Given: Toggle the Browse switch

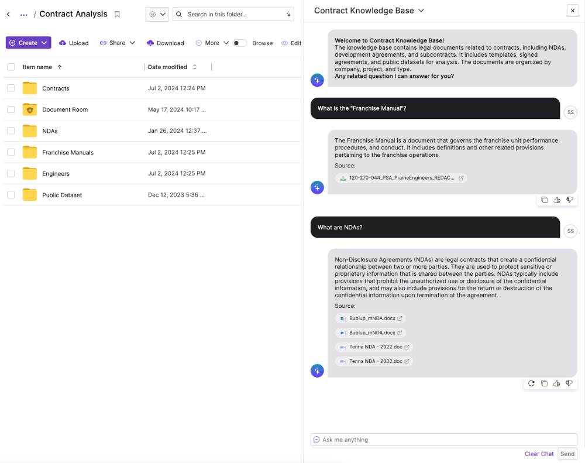Looking at the screenshot, I should [x=239, y=43].
